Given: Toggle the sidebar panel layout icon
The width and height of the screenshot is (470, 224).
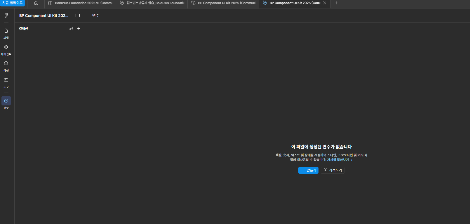Looking at the screenshot, I should [x=78, y=15].
